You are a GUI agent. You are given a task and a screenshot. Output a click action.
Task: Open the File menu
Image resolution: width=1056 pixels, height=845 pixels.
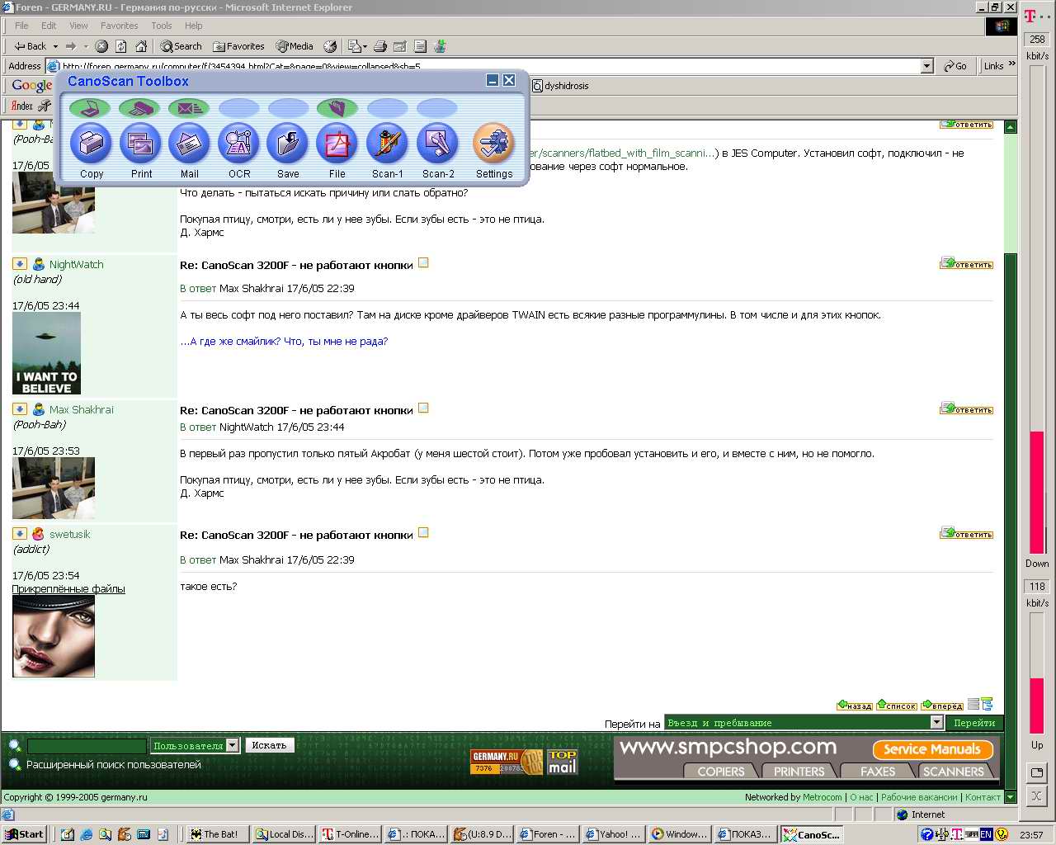21,26
